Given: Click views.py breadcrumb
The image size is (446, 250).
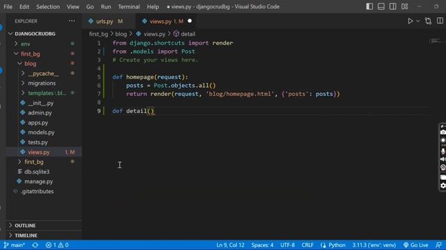Looking at the screenshot, I should (155, 34).
